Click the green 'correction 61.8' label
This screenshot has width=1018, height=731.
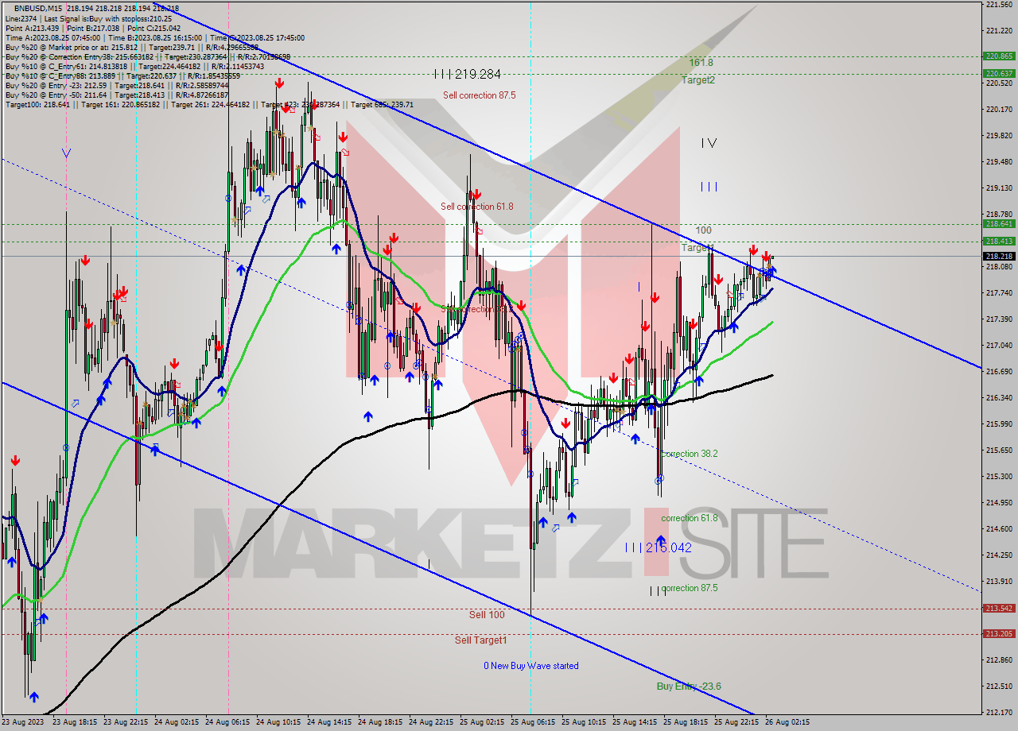[690, 518]
